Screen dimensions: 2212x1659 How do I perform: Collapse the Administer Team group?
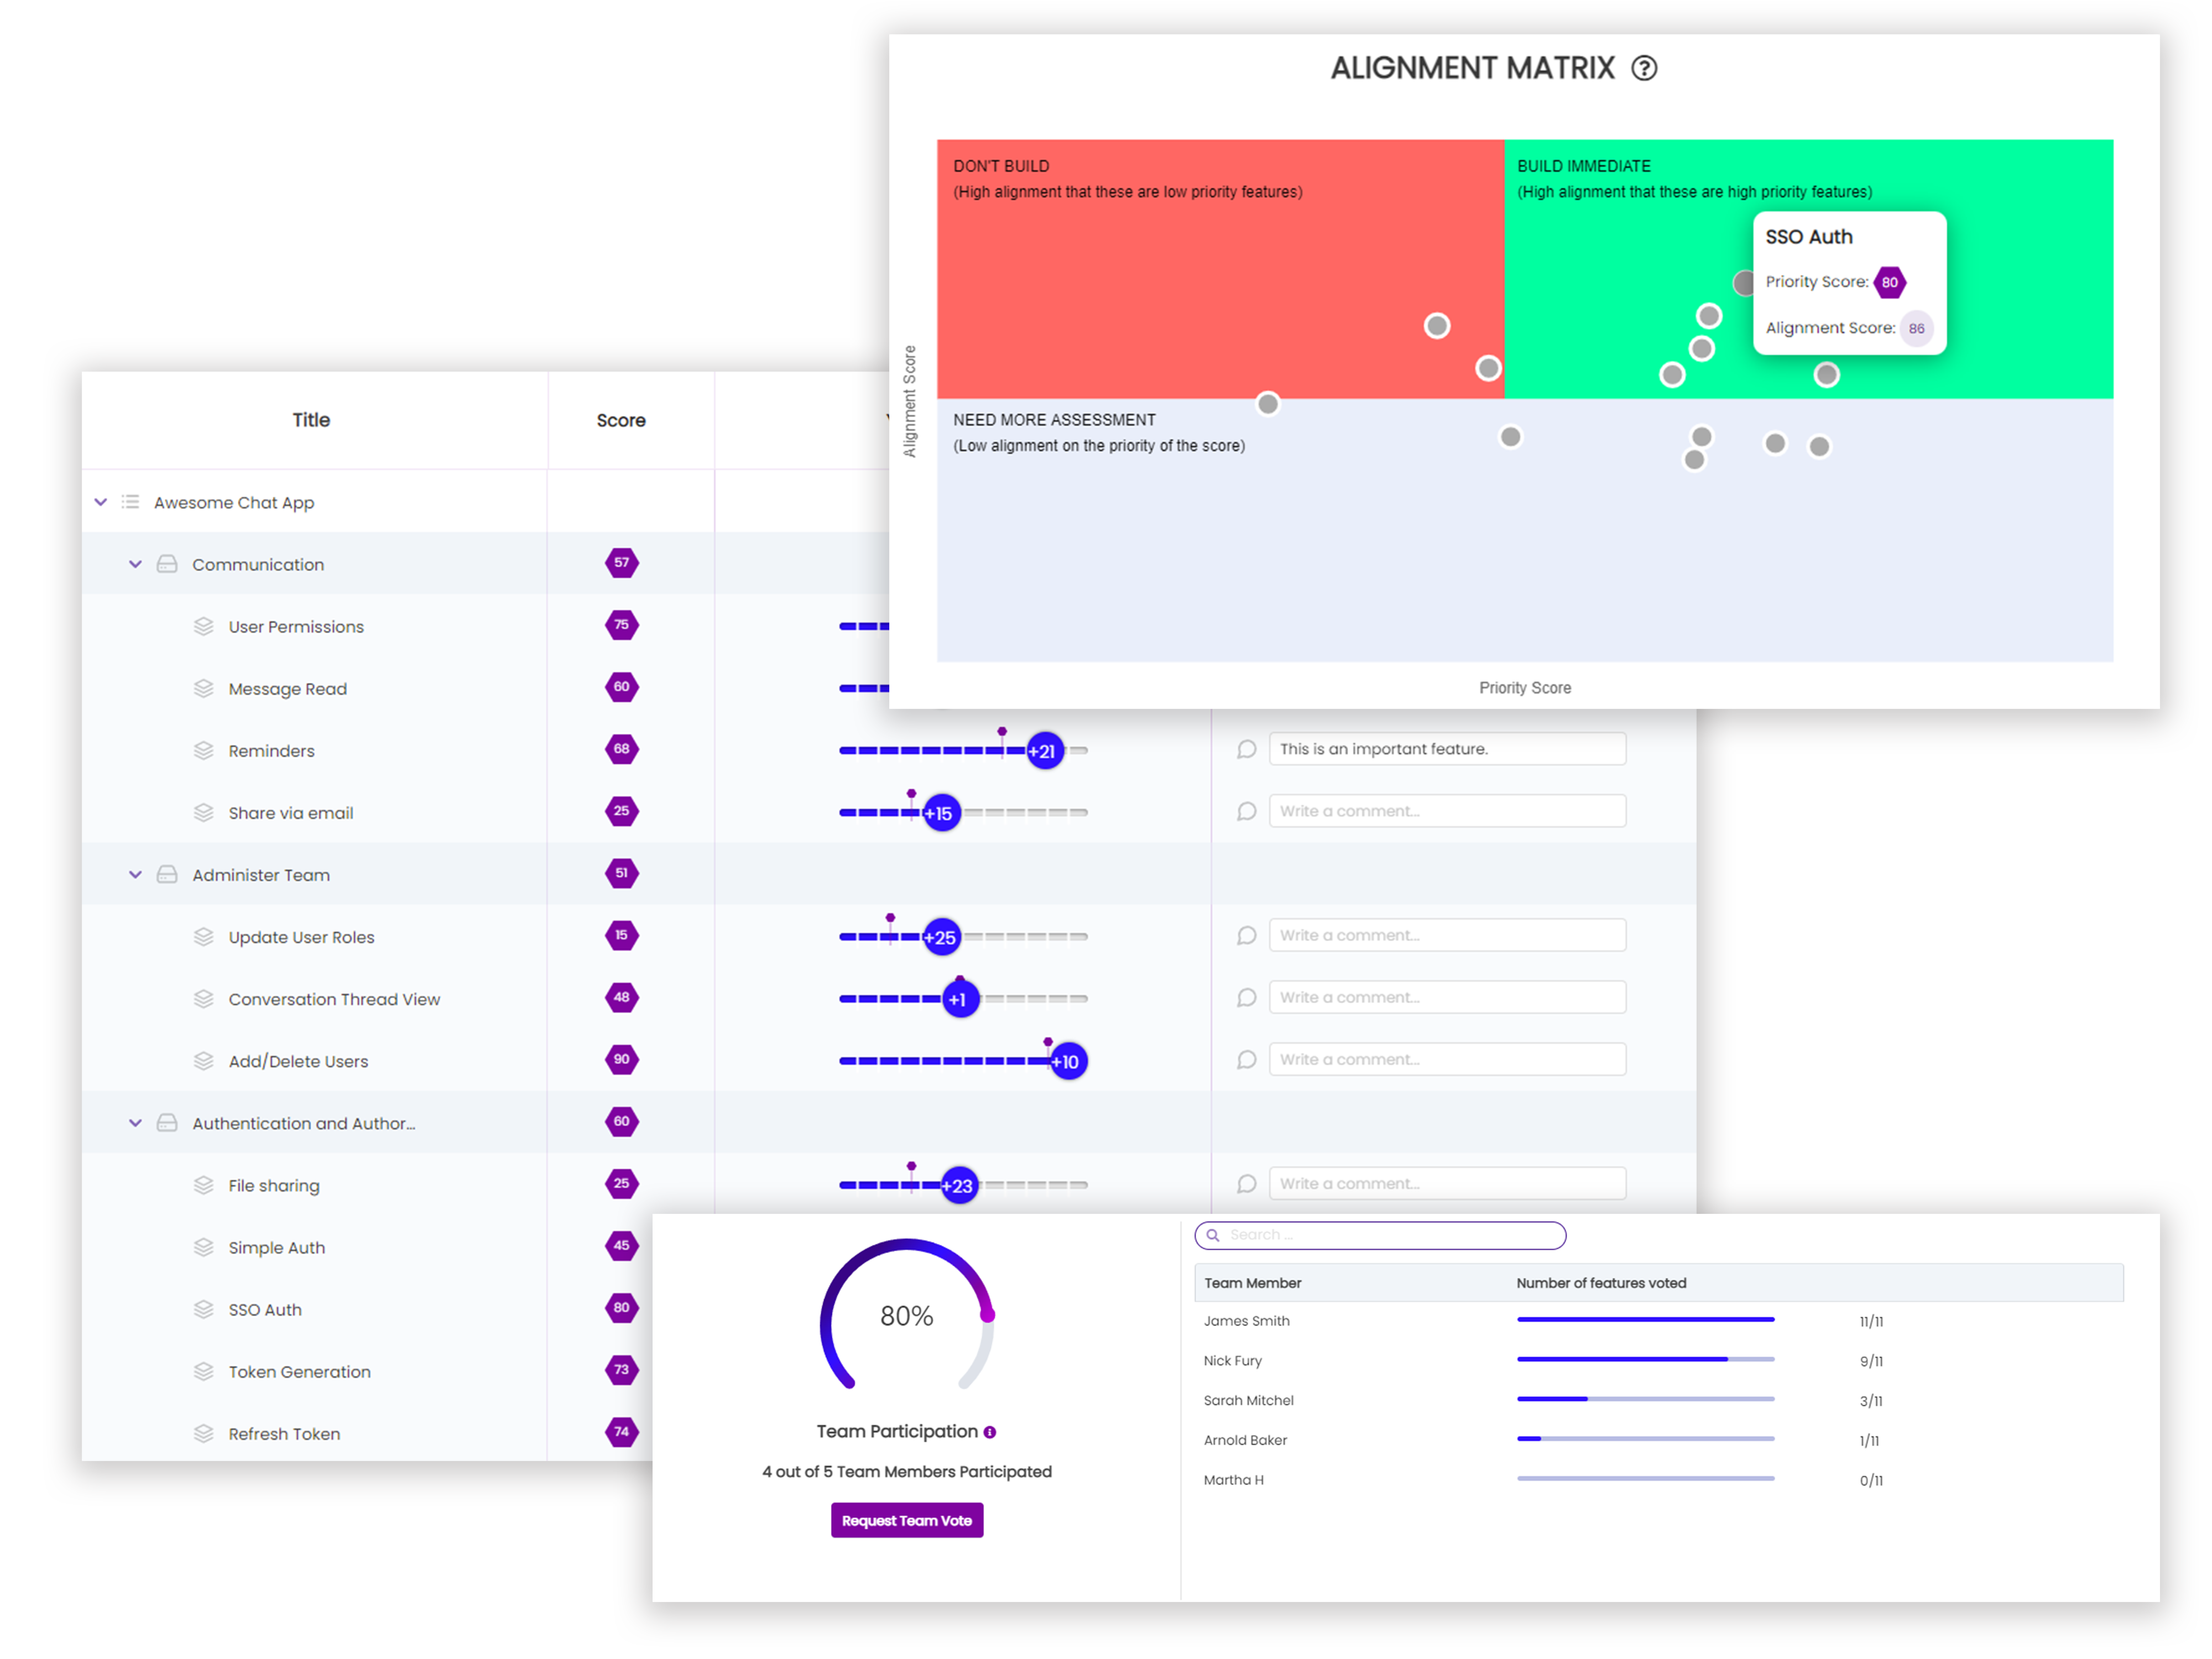[x=135, y=874]
